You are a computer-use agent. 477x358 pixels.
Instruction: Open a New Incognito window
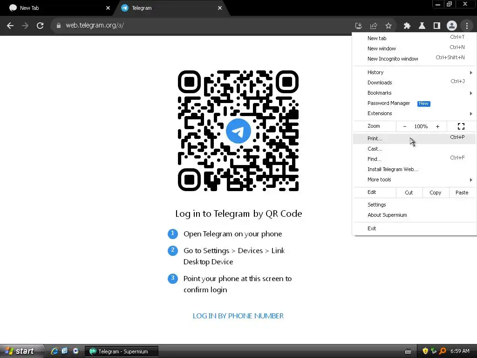(414, 59)
